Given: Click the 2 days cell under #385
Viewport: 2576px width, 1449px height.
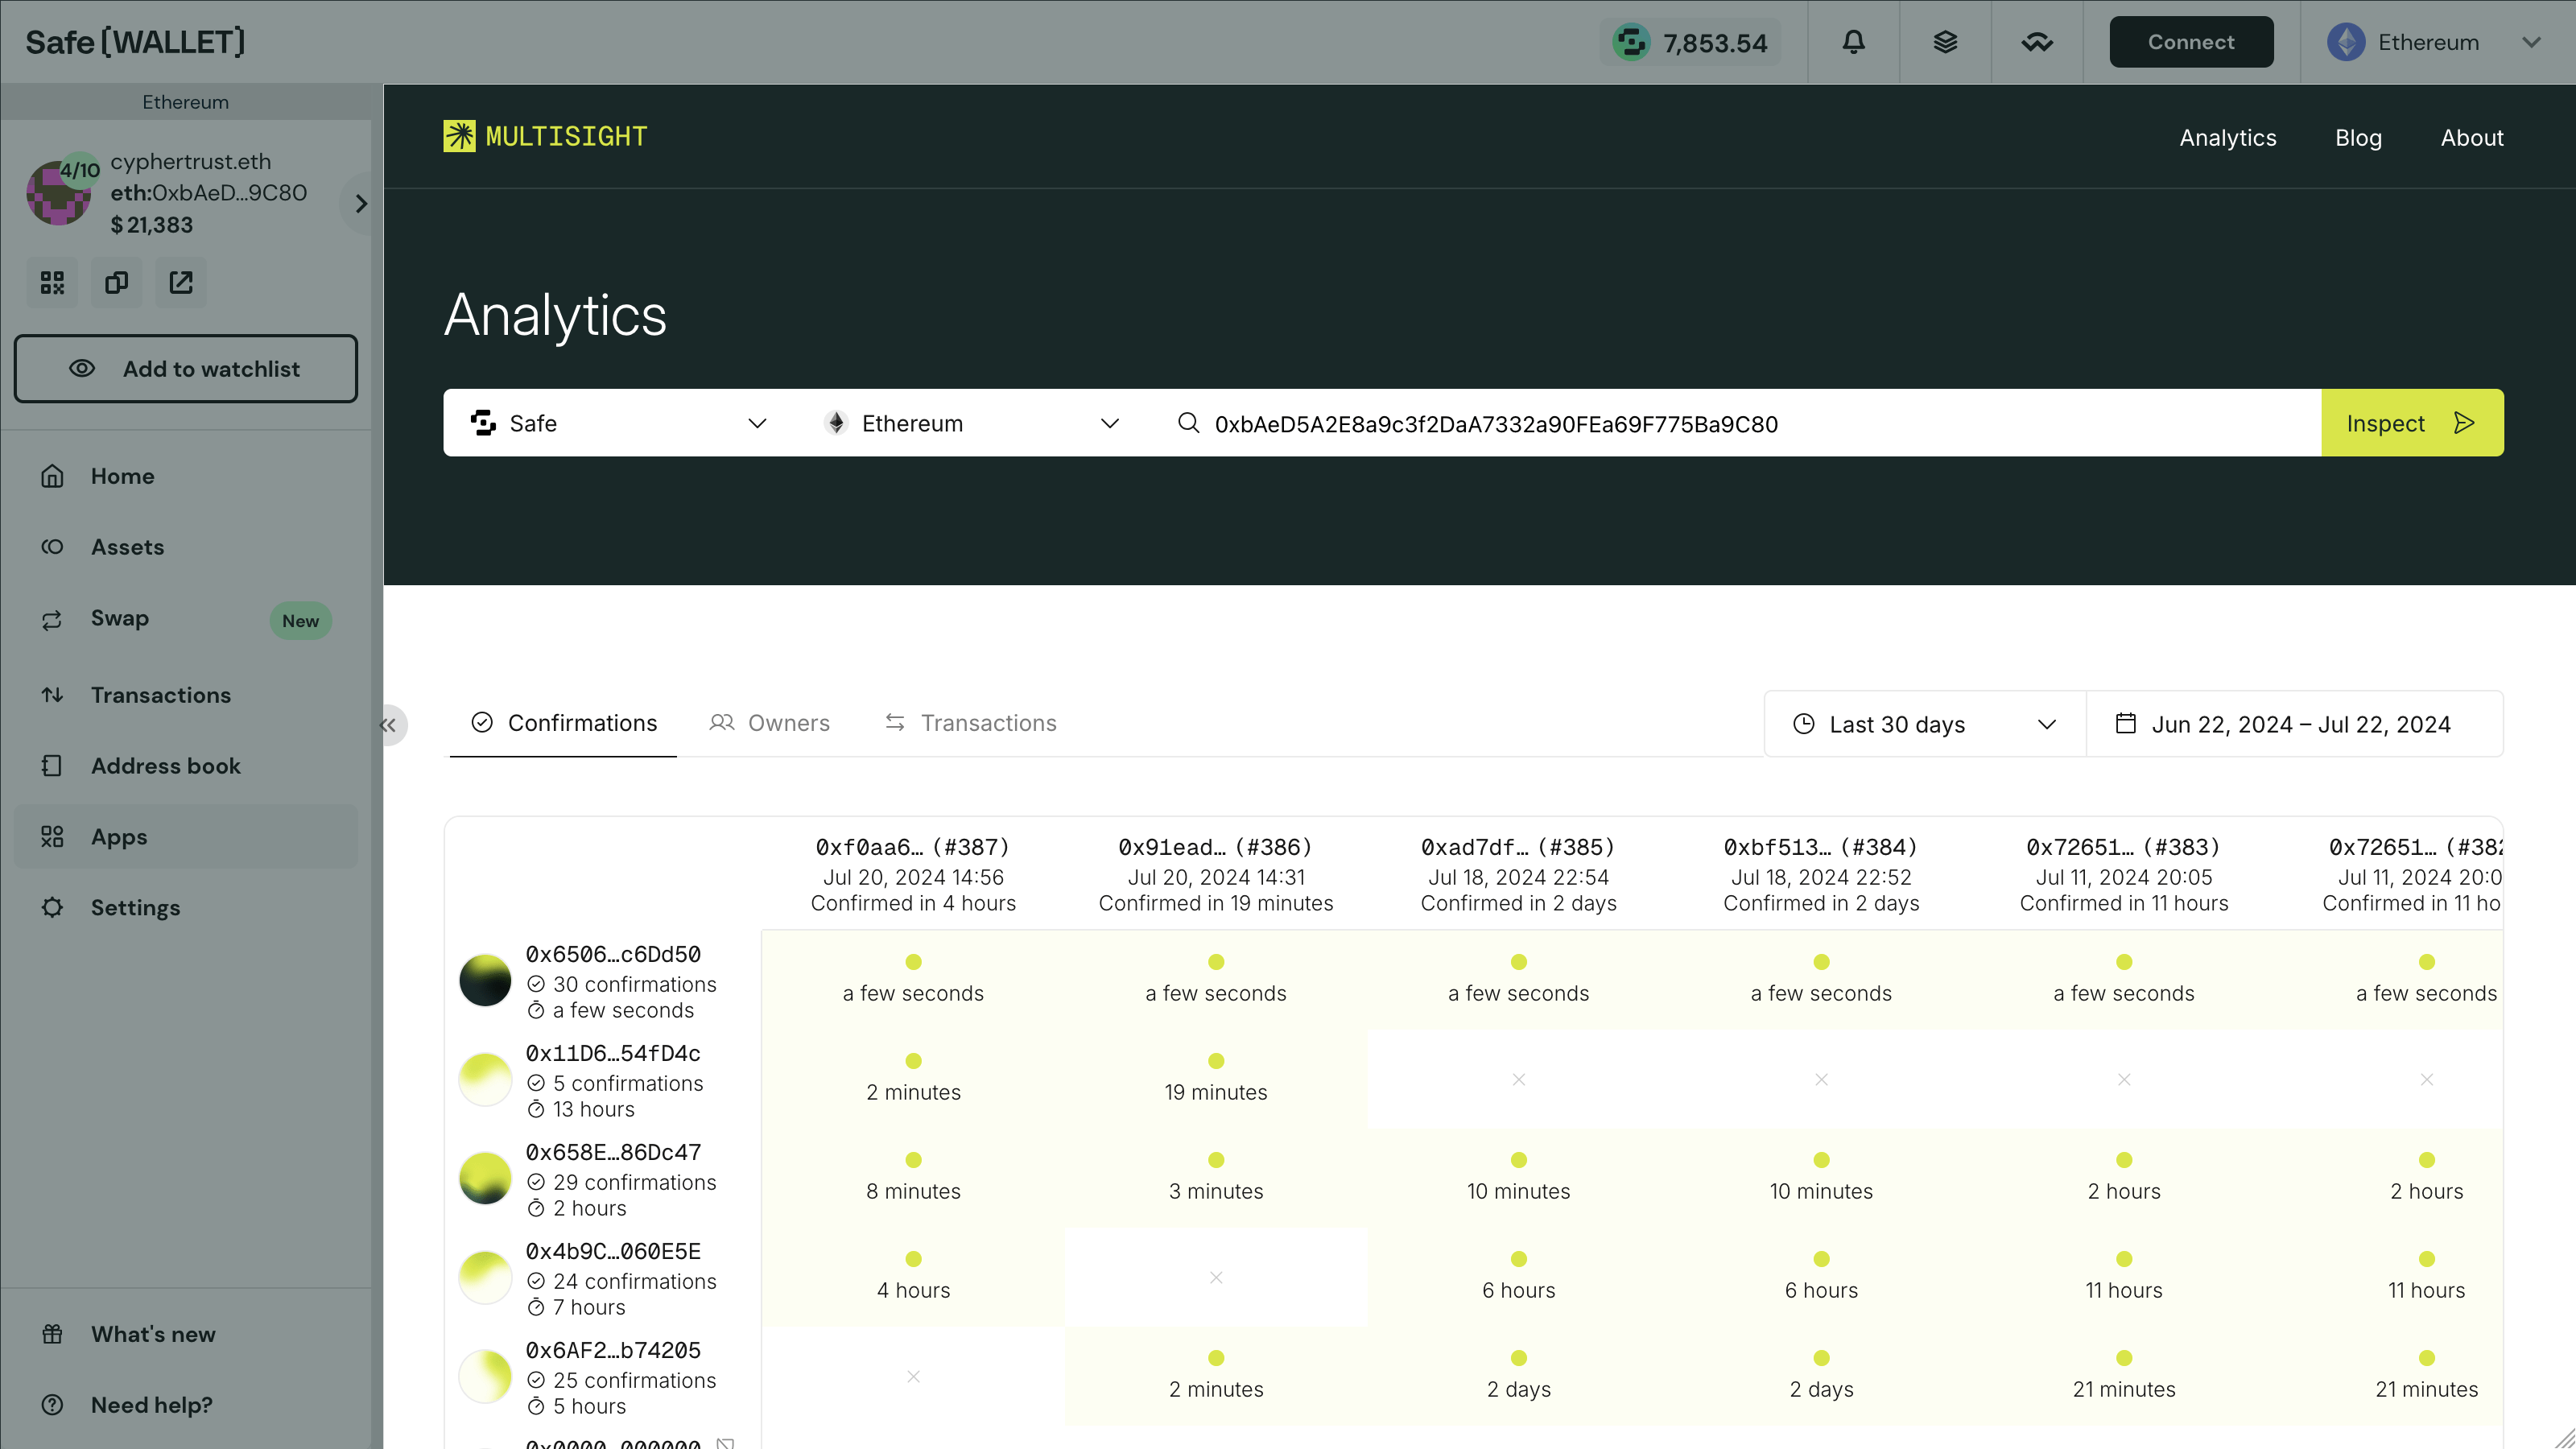Looking at the screenshot, I should (x=1518, y=1376).
